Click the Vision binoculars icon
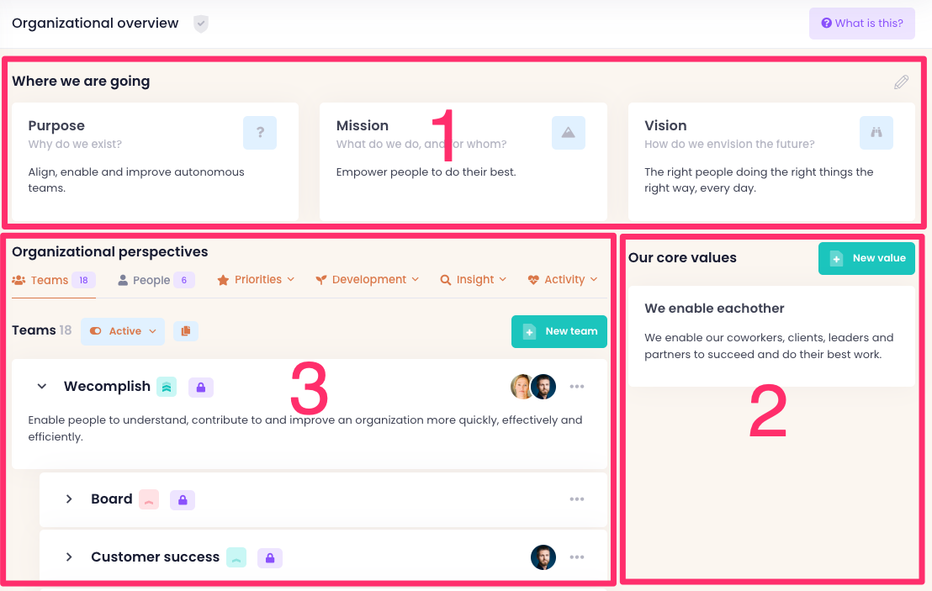932x591 pixels. pos(876,133)
